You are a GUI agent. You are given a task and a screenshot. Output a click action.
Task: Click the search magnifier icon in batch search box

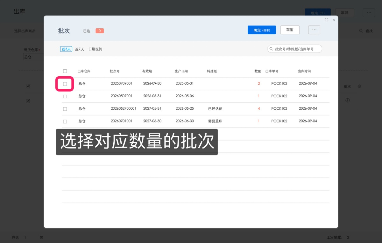(x=271, y=49)
